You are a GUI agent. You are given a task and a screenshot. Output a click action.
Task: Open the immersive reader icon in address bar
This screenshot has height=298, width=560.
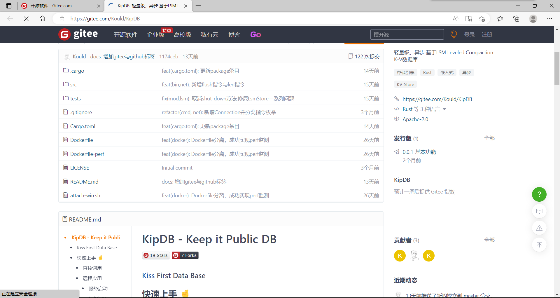coord(468,19)
